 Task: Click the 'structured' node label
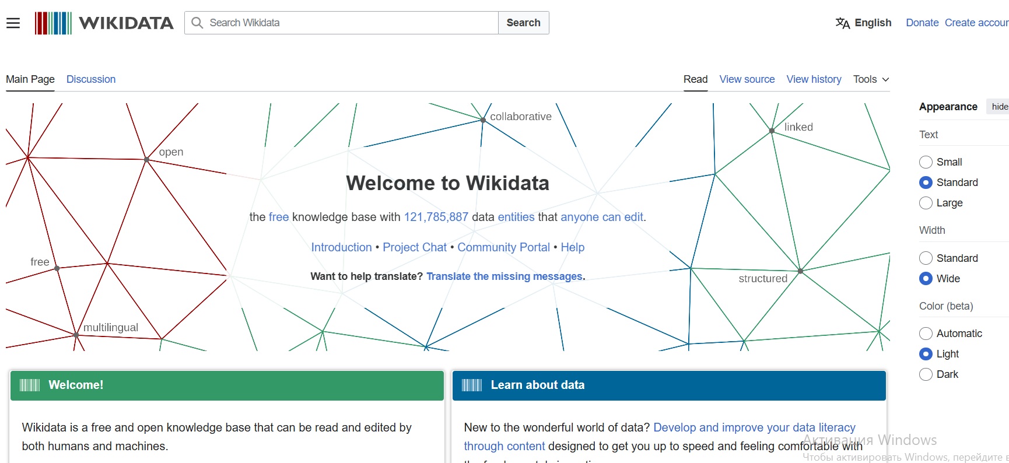coord(763,279)
